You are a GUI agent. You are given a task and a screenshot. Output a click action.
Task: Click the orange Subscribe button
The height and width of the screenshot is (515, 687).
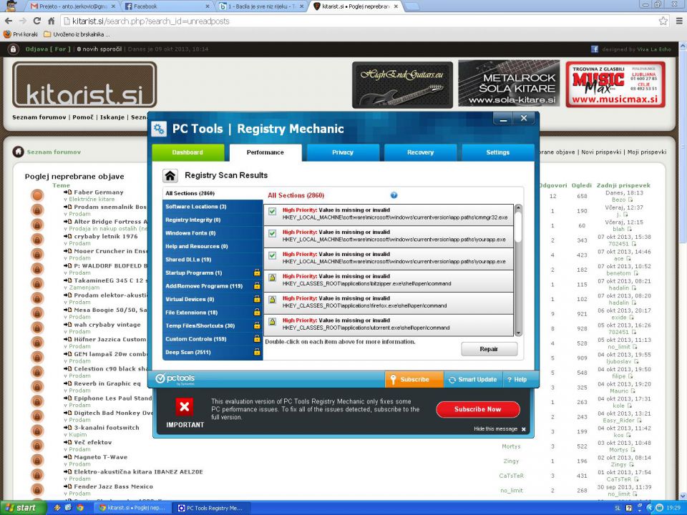[x=414, y=379]
